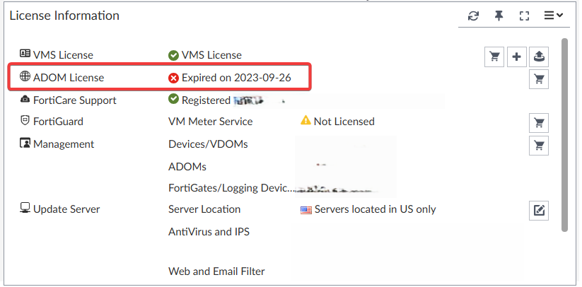This screenshot has width=582, height=287.
Task: Click the cart icon in the Devices/VDOMs row
Action: [x=539, y=146]
